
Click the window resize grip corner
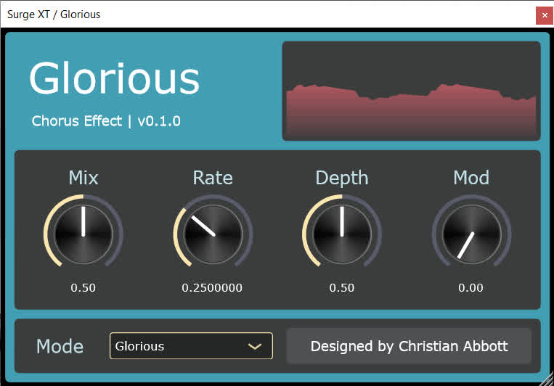coord(548,380)
